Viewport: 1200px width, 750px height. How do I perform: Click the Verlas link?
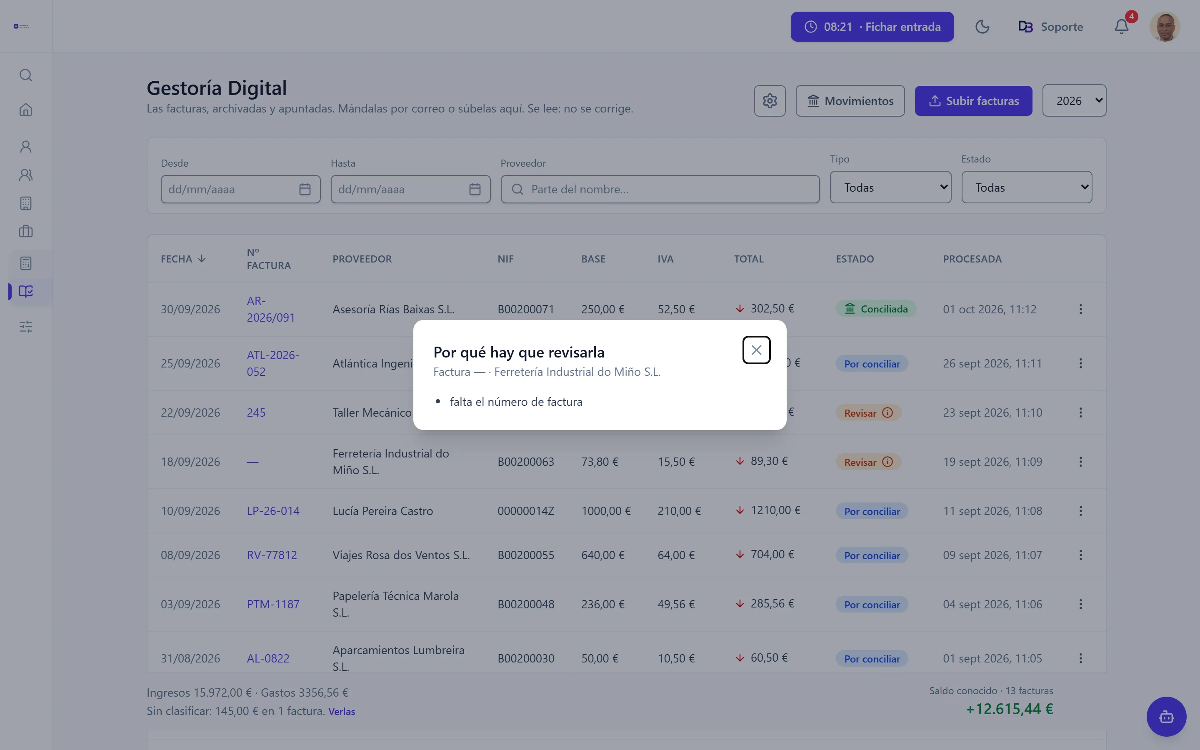[342, 711]
